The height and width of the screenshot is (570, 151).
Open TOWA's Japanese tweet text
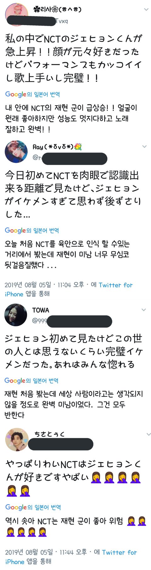click(x=74, y=351)
